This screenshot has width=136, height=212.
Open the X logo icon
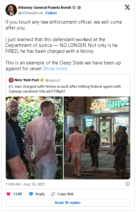127,7
